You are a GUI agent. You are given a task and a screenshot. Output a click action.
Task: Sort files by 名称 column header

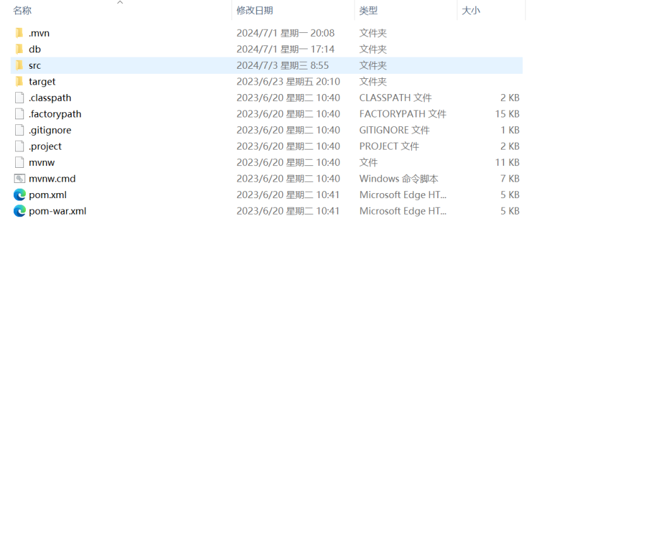(x=23, y=11)
